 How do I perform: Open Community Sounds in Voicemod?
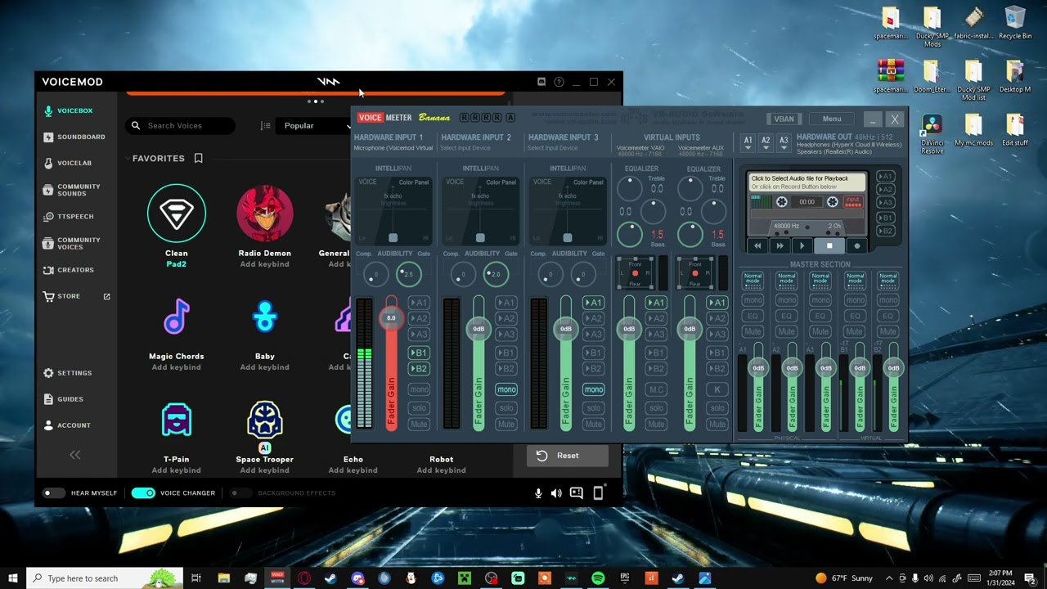[72, 190]
